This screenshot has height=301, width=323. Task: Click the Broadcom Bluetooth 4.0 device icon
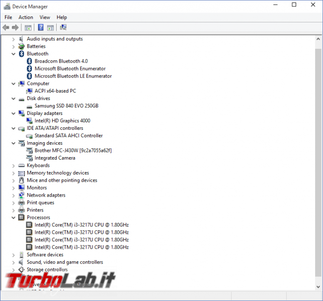(x=29, y=61)
